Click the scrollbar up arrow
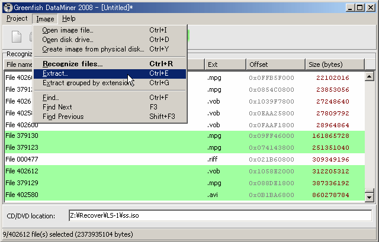This screenshot has height=242, width=379. point(370,75)
